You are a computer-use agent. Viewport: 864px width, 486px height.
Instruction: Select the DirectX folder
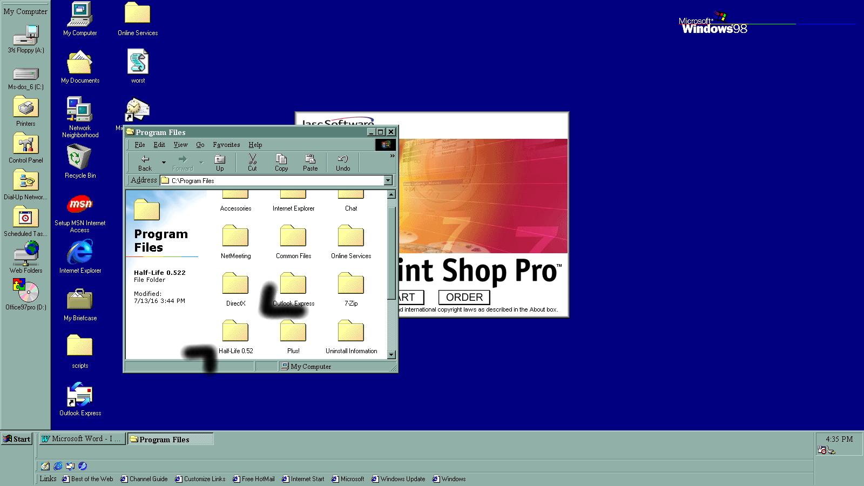(x=235, y=289)
